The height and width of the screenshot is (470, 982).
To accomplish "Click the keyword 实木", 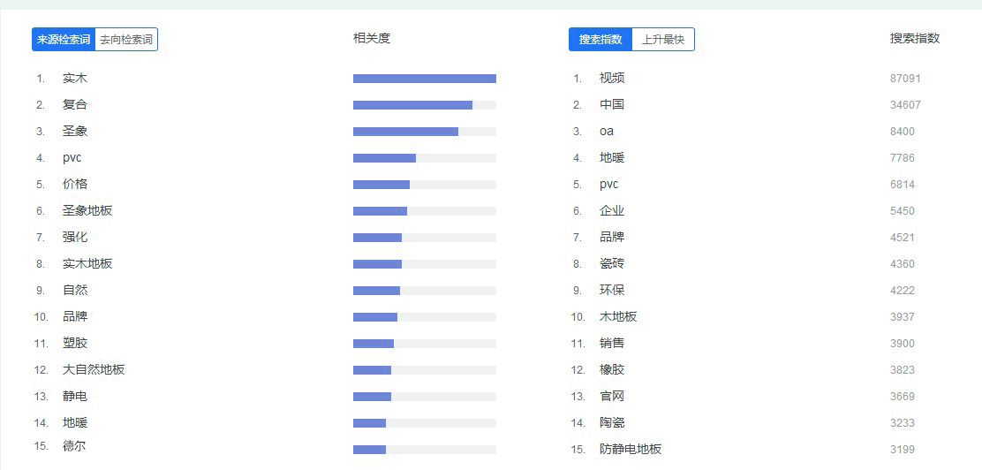I will pos(75,79).
